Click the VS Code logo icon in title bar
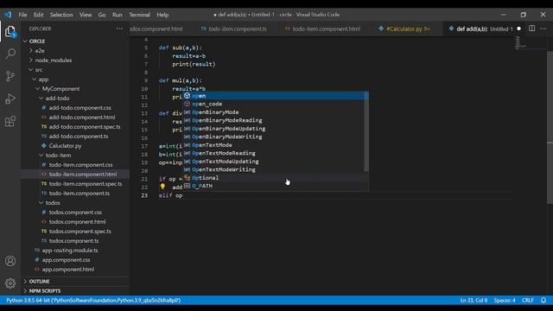The width and height of the screenshot is (553, 311). [8, 15]
